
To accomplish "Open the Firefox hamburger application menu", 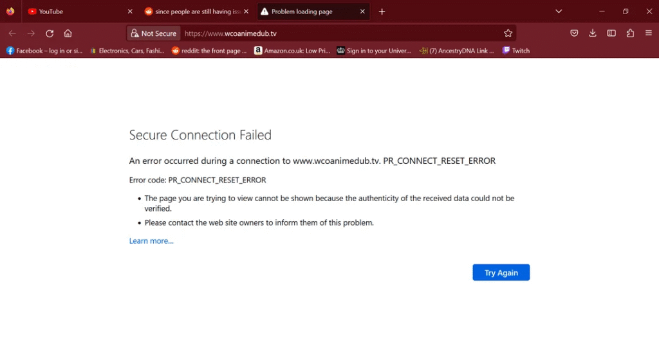I will (x=649, y=33).
